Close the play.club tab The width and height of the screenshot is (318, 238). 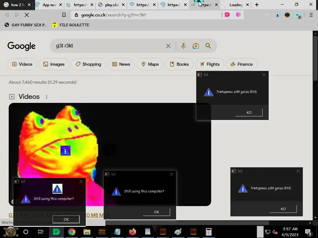[123, 5]
